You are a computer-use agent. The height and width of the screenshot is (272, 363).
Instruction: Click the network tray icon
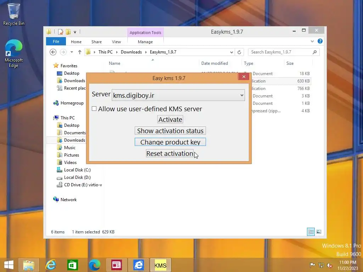(x=321, y=265)
